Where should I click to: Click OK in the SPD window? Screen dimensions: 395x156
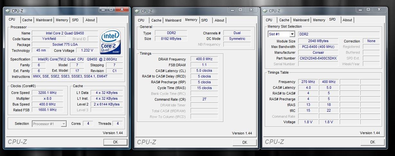point(373,142)
